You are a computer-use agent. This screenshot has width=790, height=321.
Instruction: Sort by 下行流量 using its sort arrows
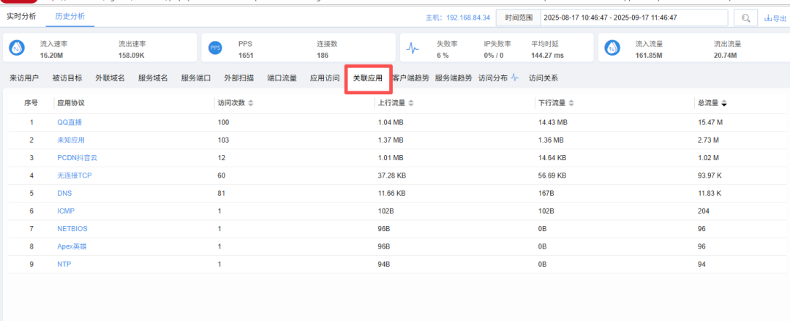[571, 103]
